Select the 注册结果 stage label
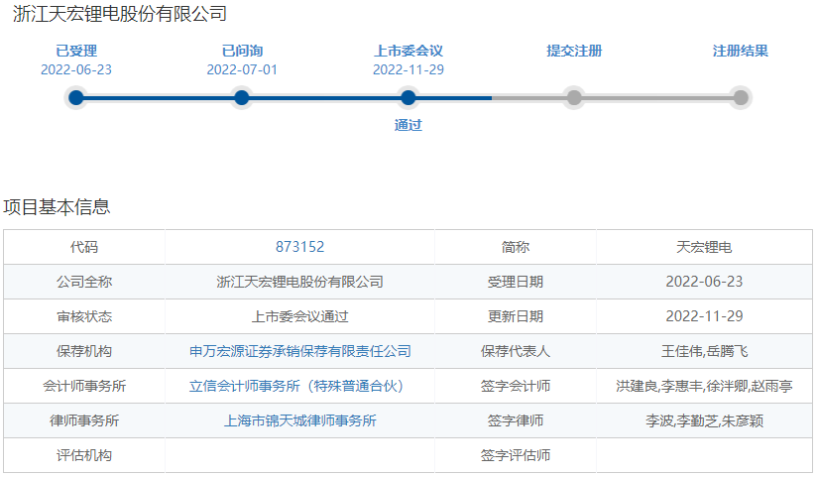Screen dimensions: 817x477 (740, 51)
